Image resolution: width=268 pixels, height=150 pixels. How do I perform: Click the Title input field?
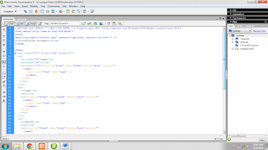tap(65, 23)
